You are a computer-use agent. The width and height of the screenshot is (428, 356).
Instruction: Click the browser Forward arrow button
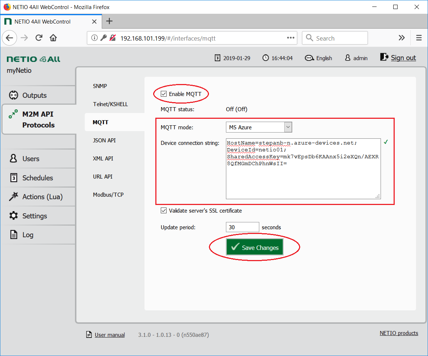(x=24, y=38)
